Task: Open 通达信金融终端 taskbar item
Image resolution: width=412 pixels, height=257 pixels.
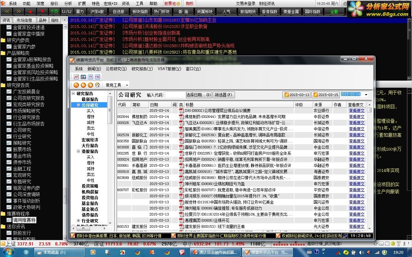Action: point(215,252)
